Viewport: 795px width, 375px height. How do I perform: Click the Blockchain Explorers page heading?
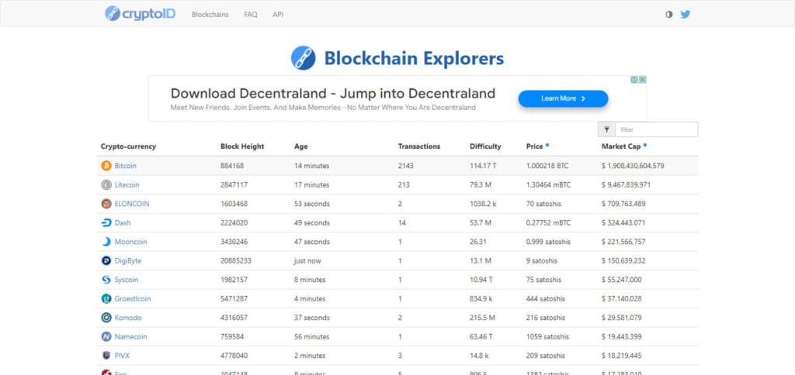click(x=415, y=58)
